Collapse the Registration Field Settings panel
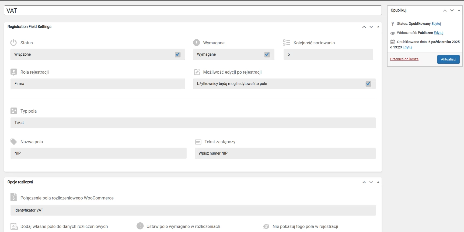Image resolution: width=464 pixels, height=232 pixels. pyautogui.click(x=378, y=27)
